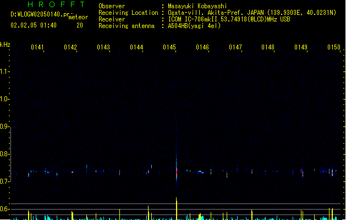Viewport: 346px width, 220px height.
Task: Click the meteor count value 20
Action: 80,25
